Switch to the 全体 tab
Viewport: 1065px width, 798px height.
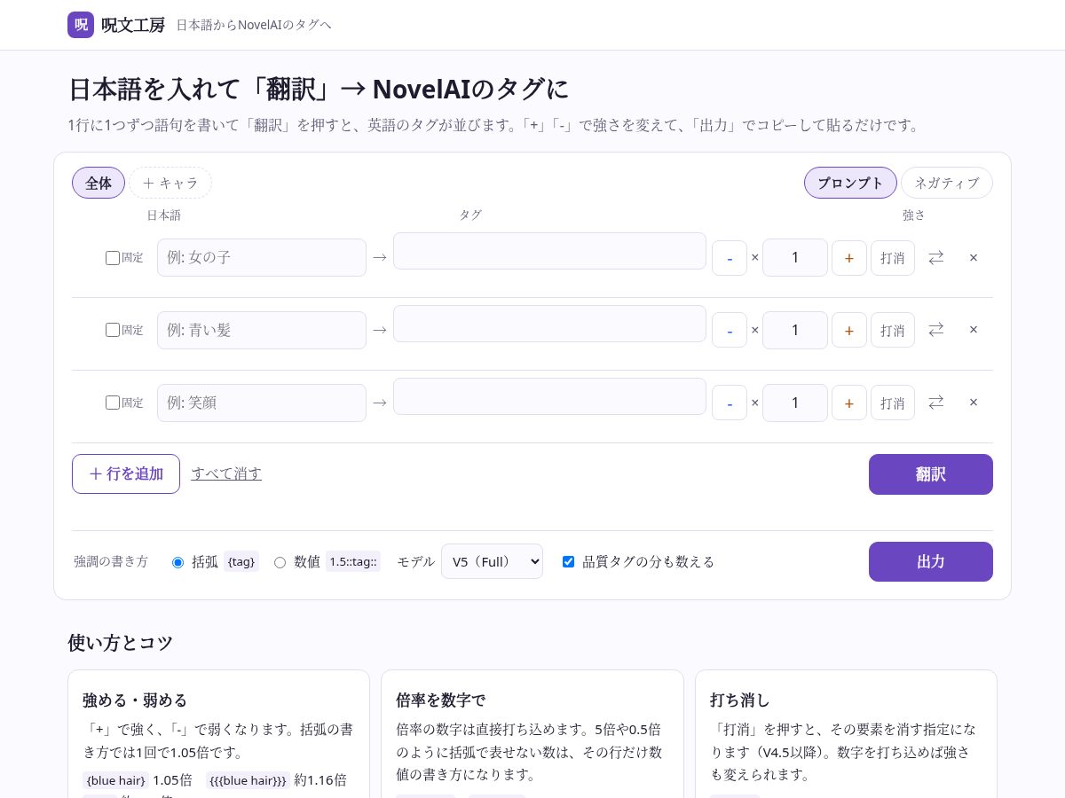pyautogui.click(x=99, y=183)
